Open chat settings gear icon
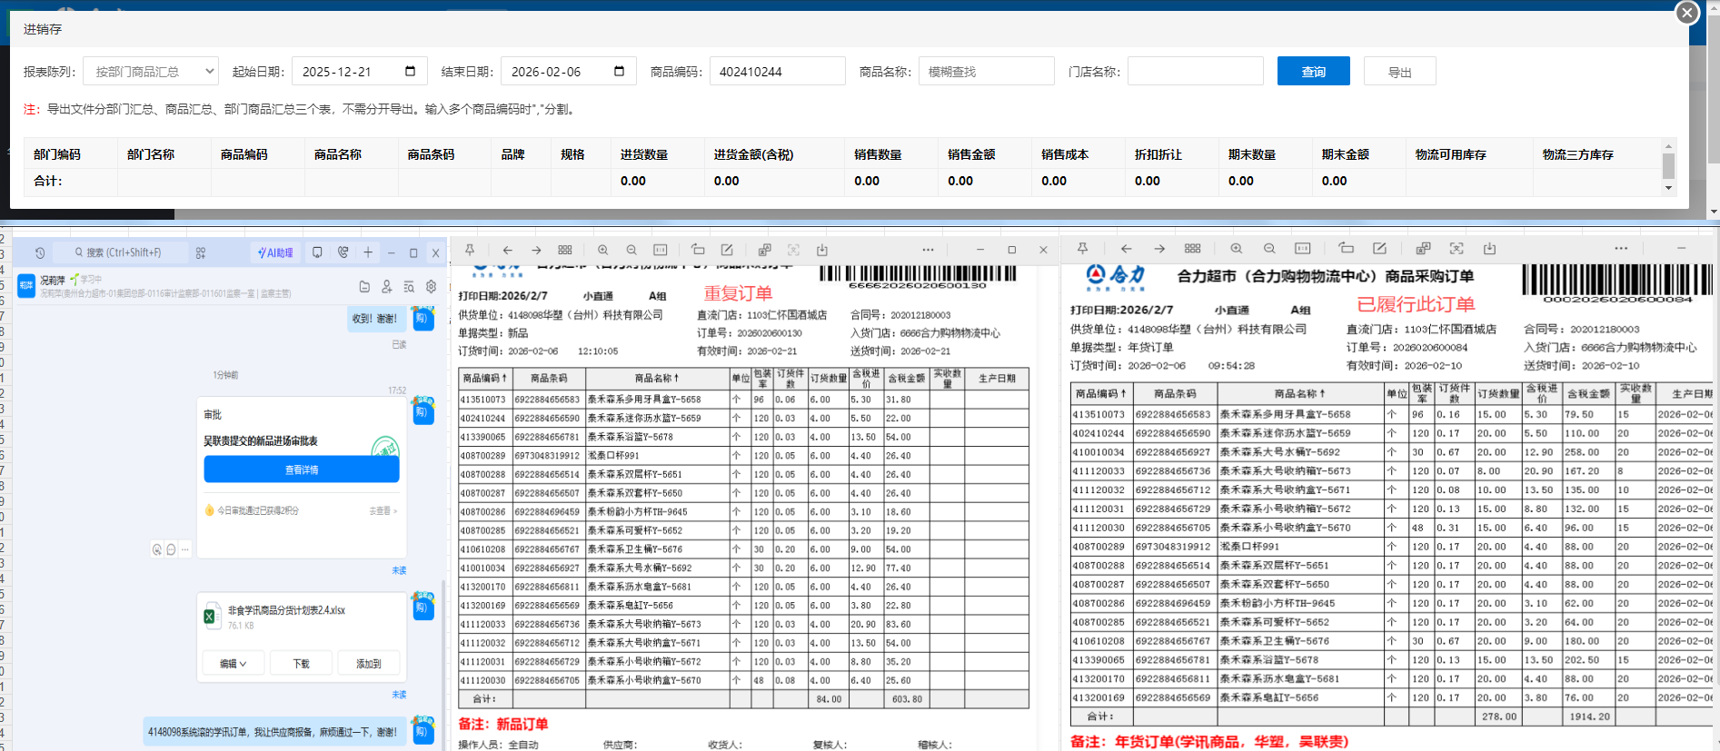1720x751 pixels. pos(431,287)
